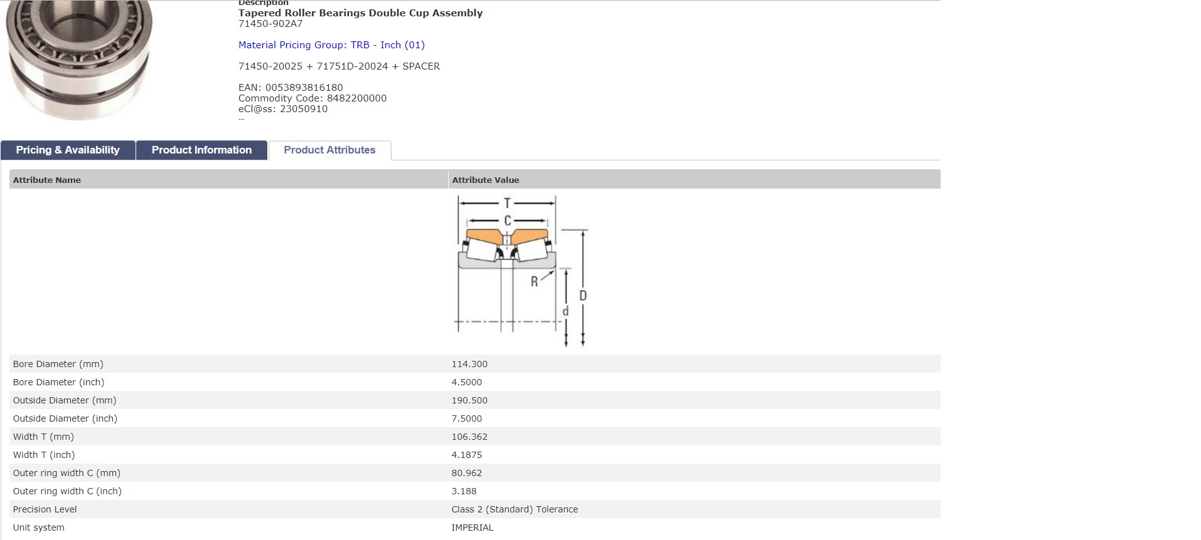Click the bearing product photo thumbnail
1201x540 pixels.
point(78,60)
